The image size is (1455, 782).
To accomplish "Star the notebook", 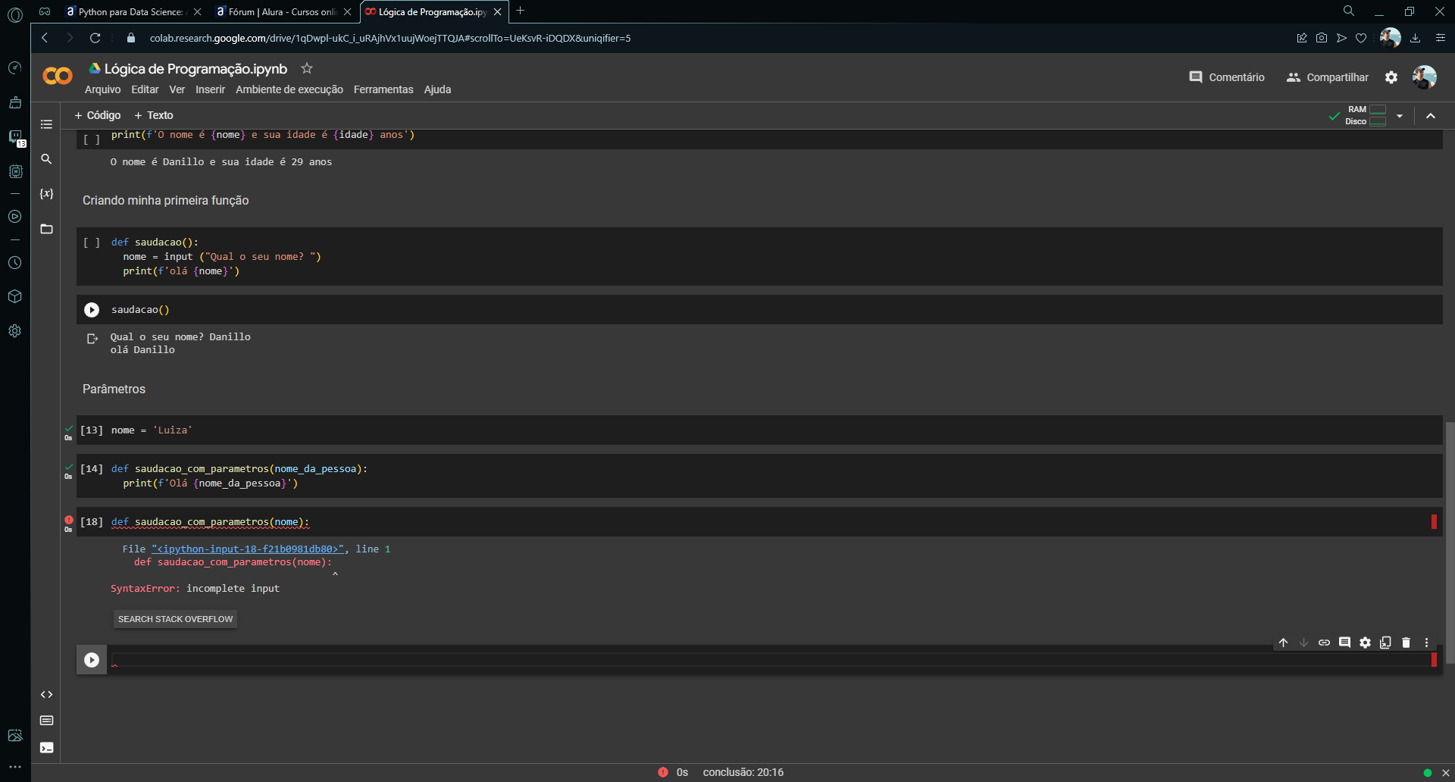I will pos(307,68).
